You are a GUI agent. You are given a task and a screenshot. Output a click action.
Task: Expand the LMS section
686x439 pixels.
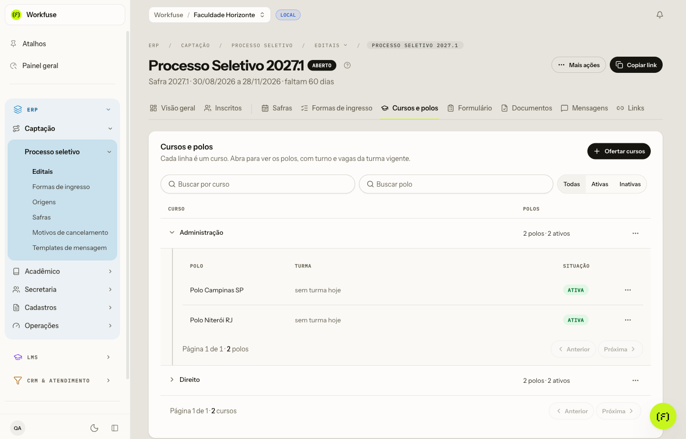62,357
